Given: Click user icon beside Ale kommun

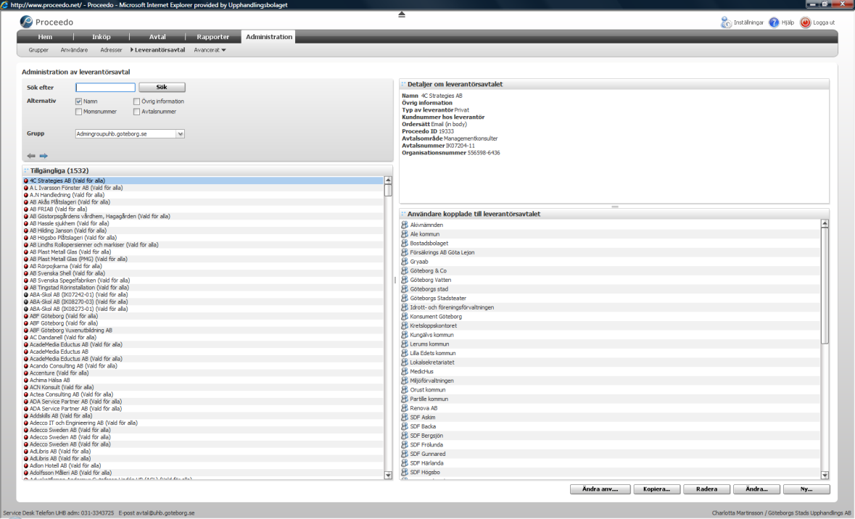Looking at the screenshot, I should point(405,234).
